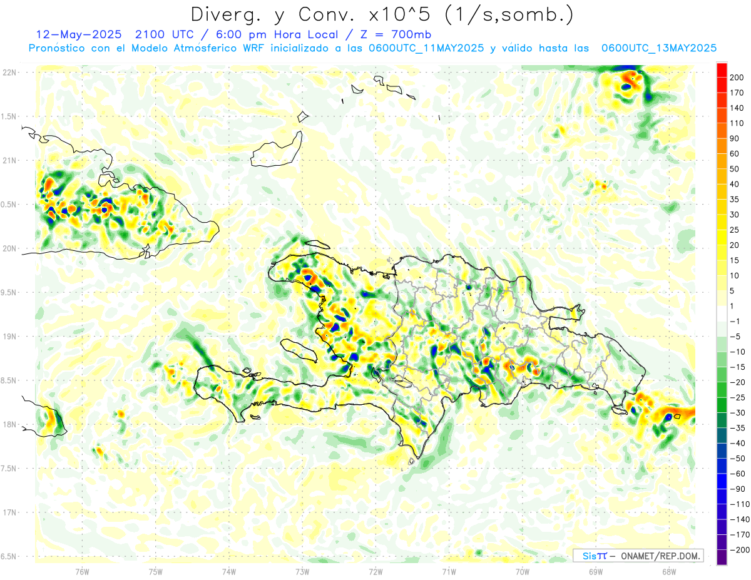The width and height of the screenshot is (751, 580).
Task: Click the title 'Diverg. y Conv. x10^5 (1/s,somb.)'
Action: (x=382, y=14)
